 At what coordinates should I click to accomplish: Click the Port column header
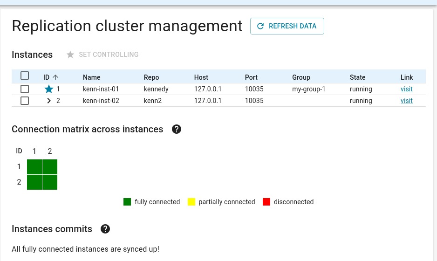(x=251, y=77)
